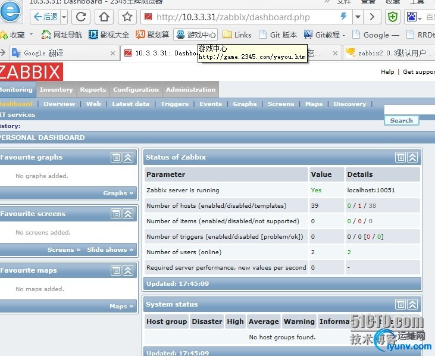Viewport: 435px width, 356px height.
Task: Go to the Maps submenu
Action: 314,104
